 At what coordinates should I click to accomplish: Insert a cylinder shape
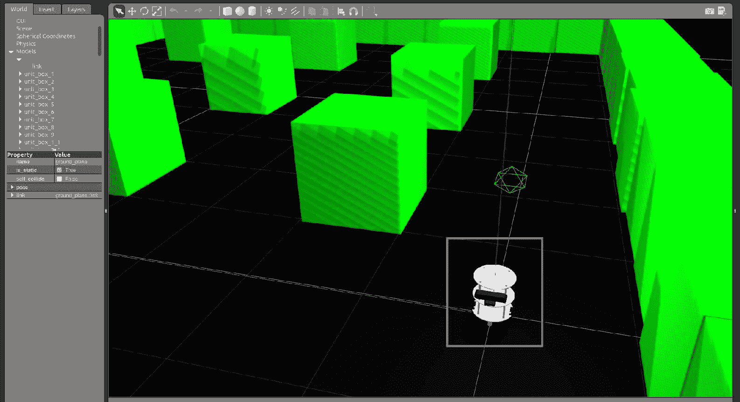[x=252, y=11]
